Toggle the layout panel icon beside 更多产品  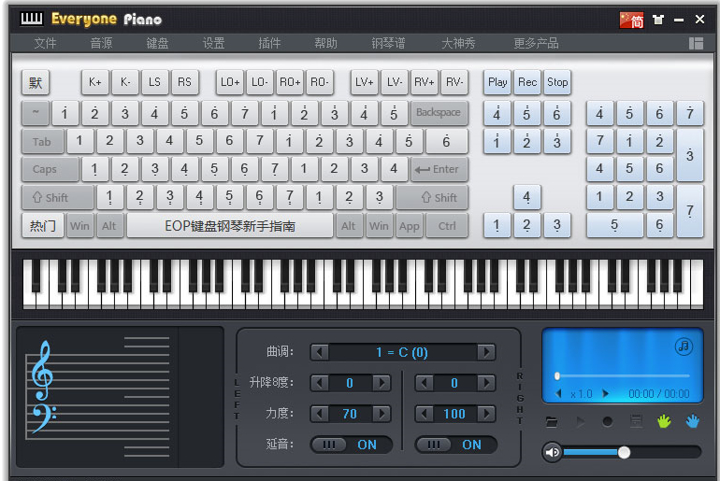click(696, 43)
